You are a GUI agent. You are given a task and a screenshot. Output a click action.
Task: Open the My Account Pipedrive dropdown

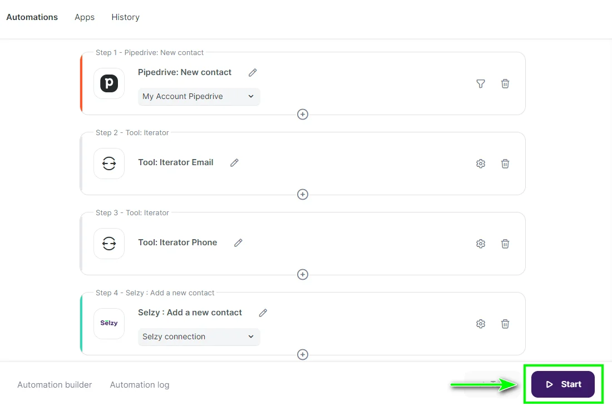click(199, 96)
